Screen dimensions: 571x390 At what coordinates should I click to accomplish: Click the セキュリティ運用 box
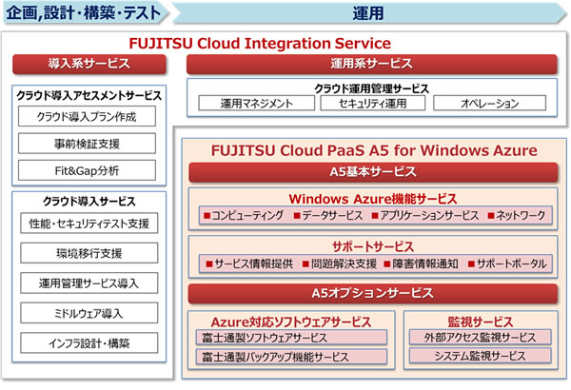click(x=373, y=103)
